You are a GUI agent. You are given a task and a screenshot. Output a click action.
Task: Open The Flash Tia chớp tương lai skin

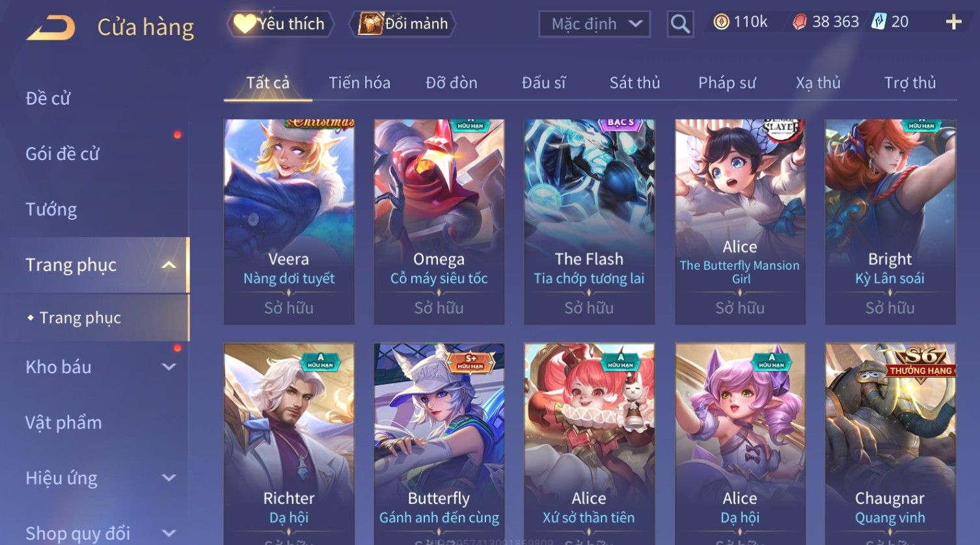589,222
